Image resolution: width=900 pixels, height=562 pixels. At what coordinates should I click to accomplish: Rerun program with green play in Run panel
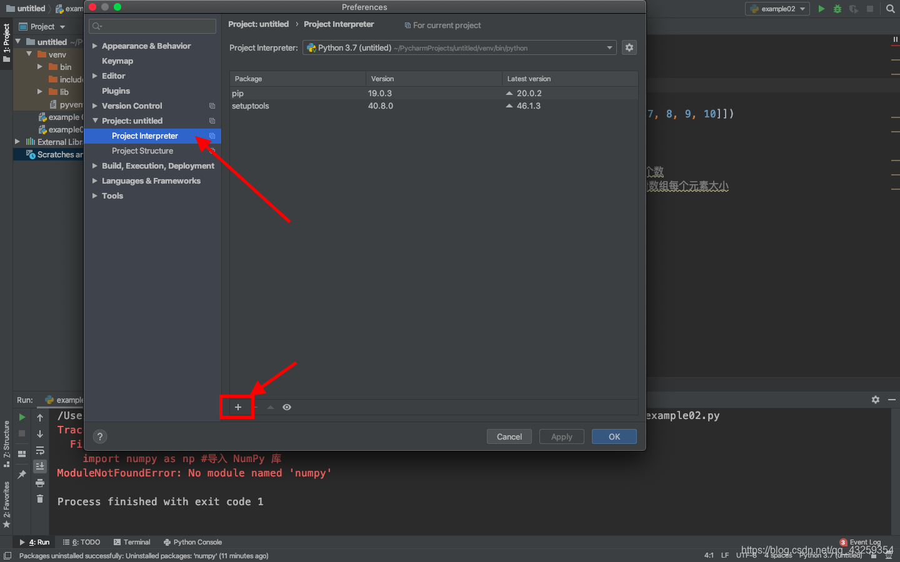coord(22,417)
